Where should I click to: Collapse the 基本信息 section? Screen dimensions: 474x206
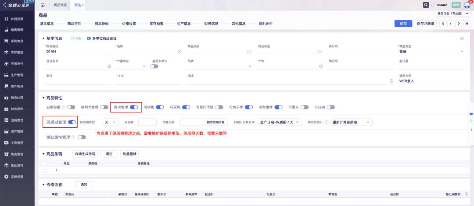[43, 38]
